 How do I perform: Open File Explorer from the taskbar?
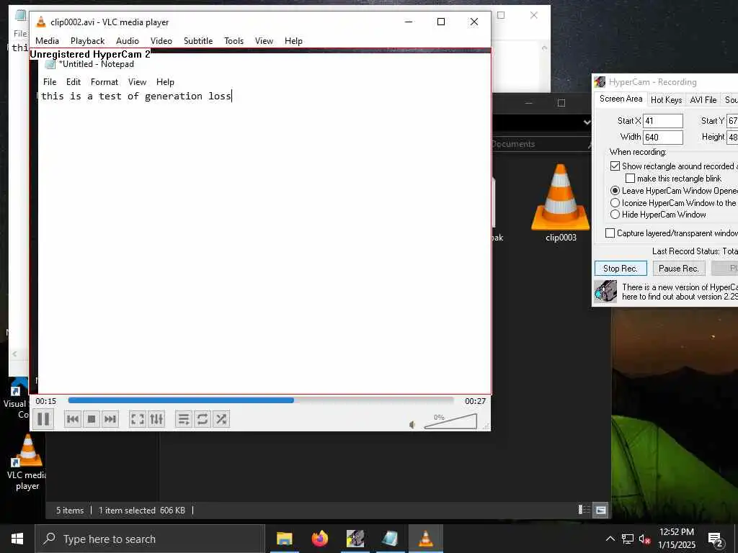pos(284,539)
